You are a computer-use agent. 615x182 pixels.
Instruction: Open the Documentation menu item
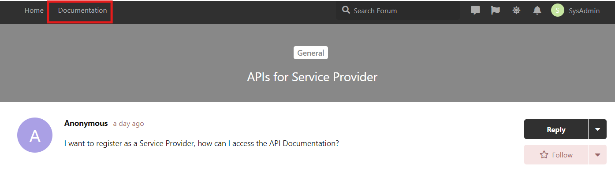tap(82, 11)
